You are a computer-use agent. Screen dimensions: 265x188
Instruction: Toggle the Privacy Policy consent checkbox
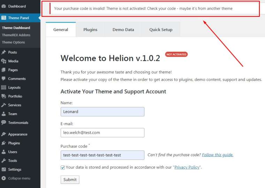63,167
